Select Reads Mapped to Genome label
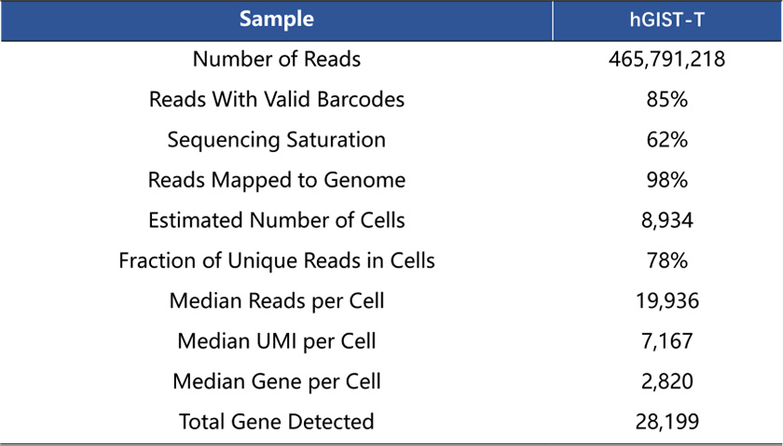 click(x=276, y=180)
